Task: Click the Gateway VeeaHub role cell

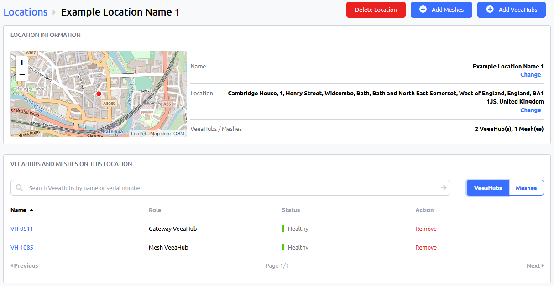Action: (x=173, y=229)
